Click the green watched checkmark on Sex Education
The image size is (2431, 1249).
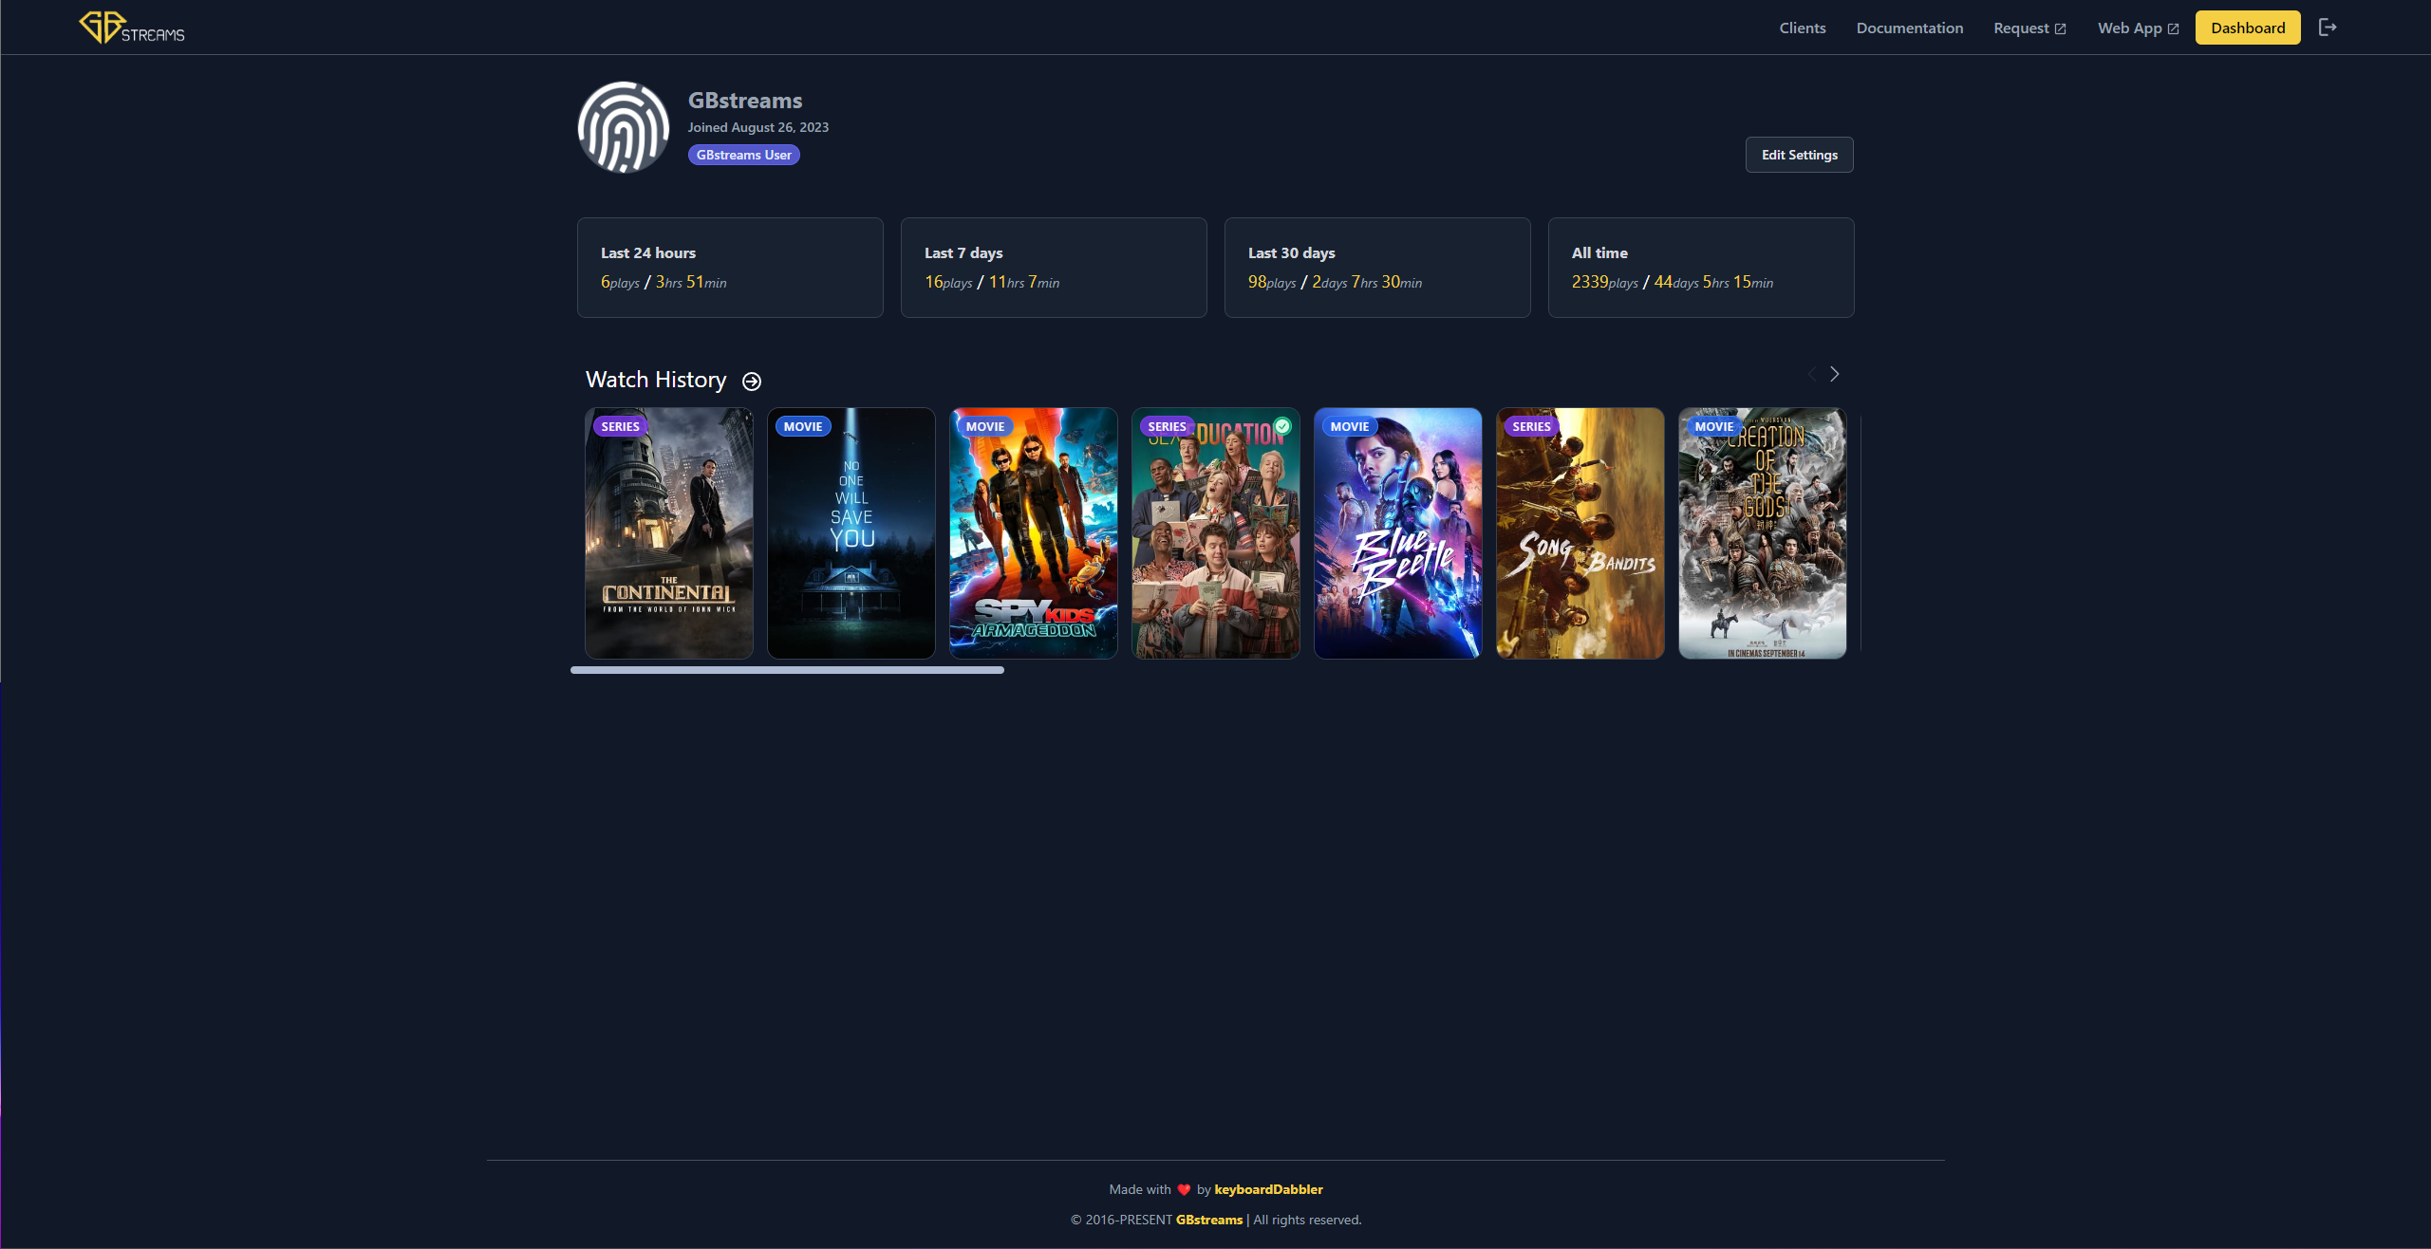coord(1282,426)
